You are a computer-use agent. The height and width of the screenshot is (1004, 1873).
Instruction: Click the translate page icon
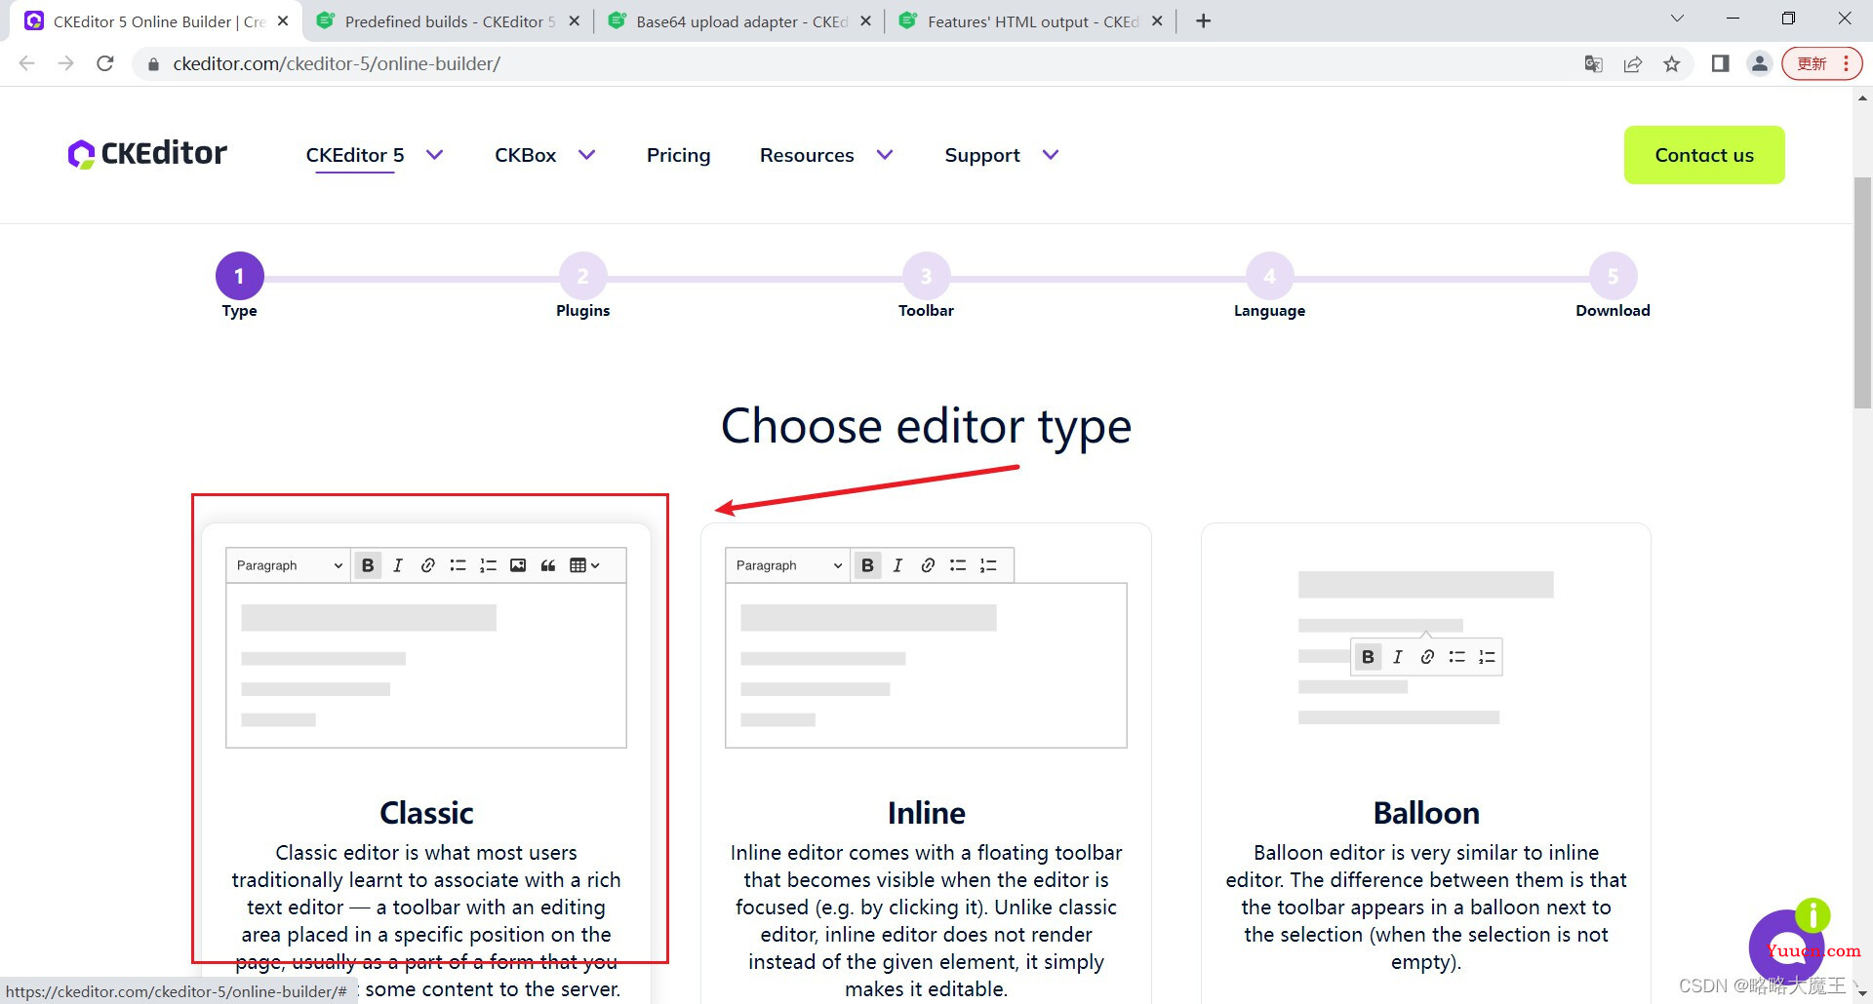1594,63
